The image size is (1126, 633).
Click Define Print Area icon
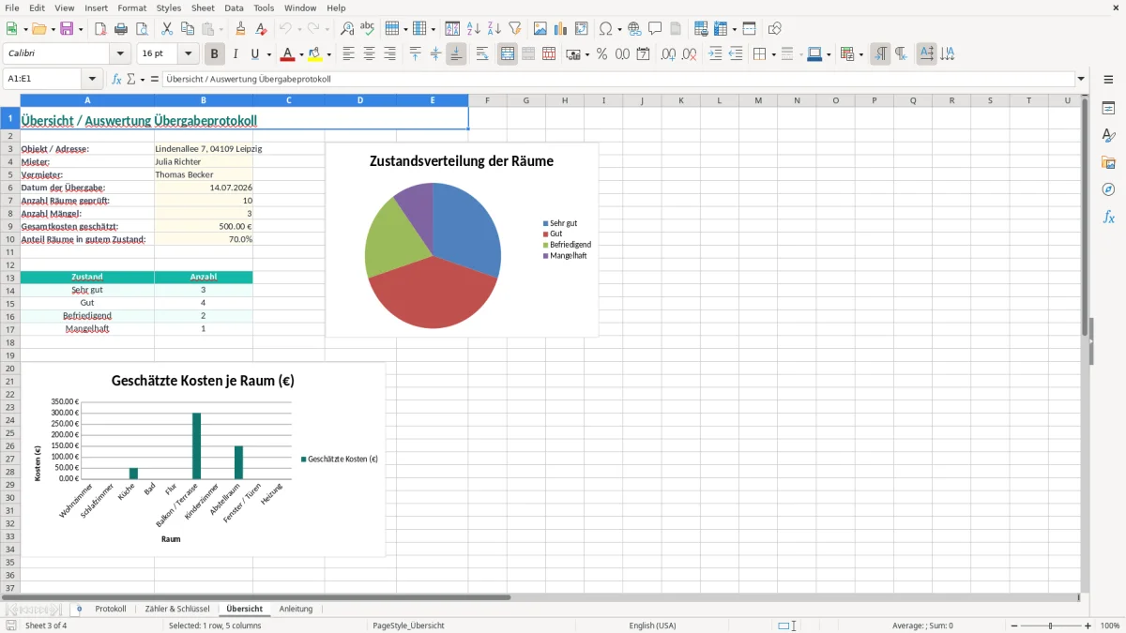[x=701, y=29]
